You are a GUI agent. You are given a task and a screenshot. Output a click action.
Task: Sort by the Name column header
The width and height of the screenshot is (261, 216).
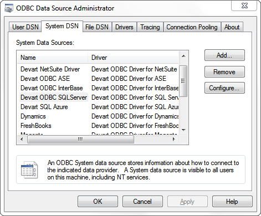pyautogui.click(x=52, y=58)
